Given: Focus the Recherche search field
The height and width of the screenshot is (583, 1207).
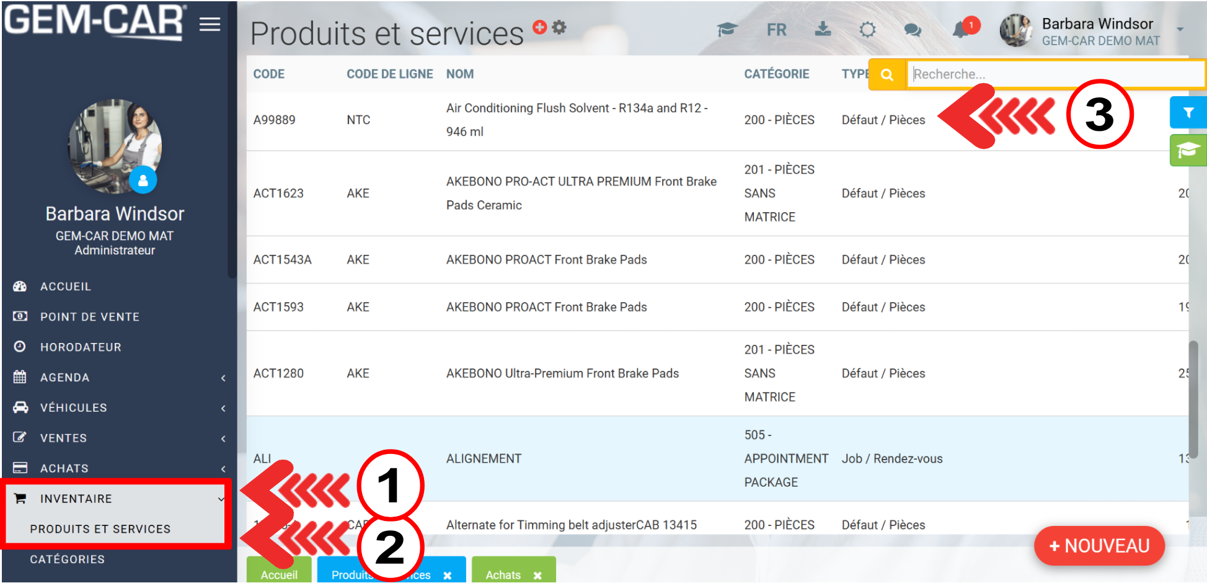Looking at the screenshot, I should point(1054,74).
